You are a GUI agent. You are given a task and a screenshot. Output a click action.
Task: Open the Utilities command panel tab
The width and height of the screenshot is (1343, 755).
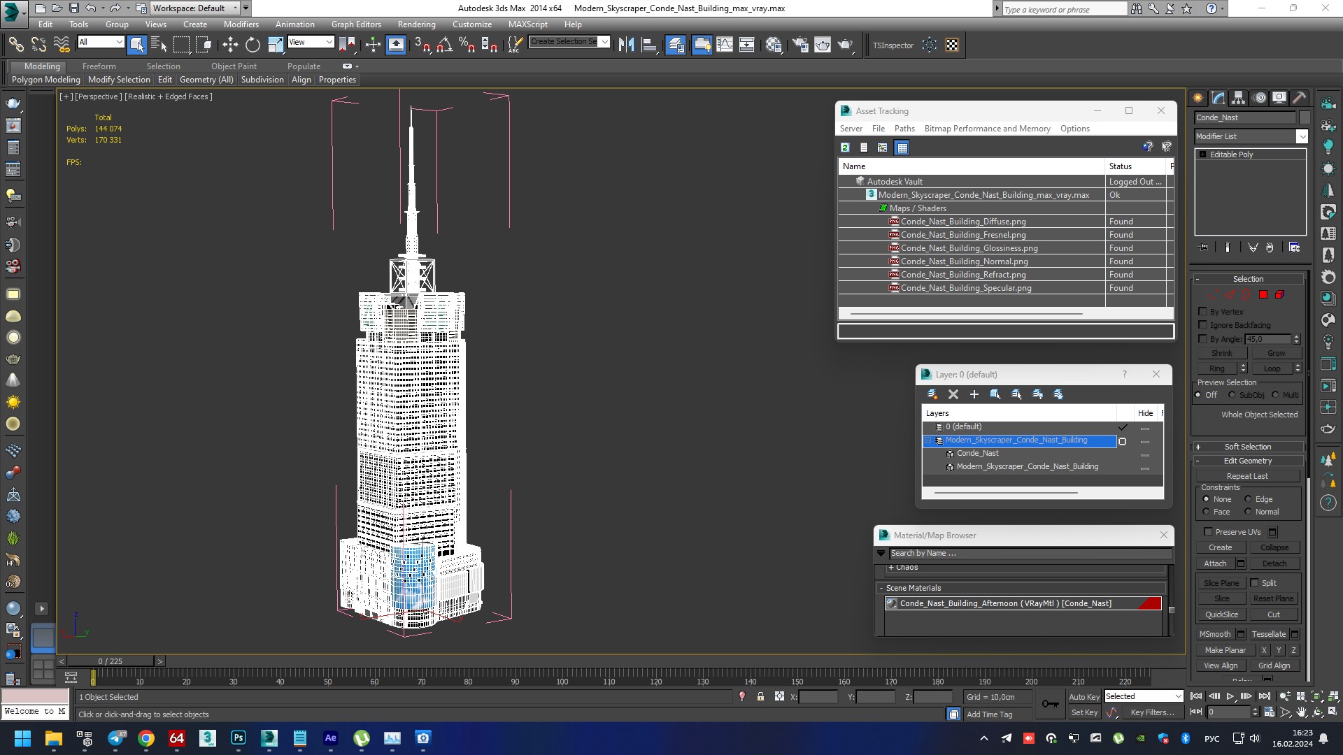[1300, 98]
